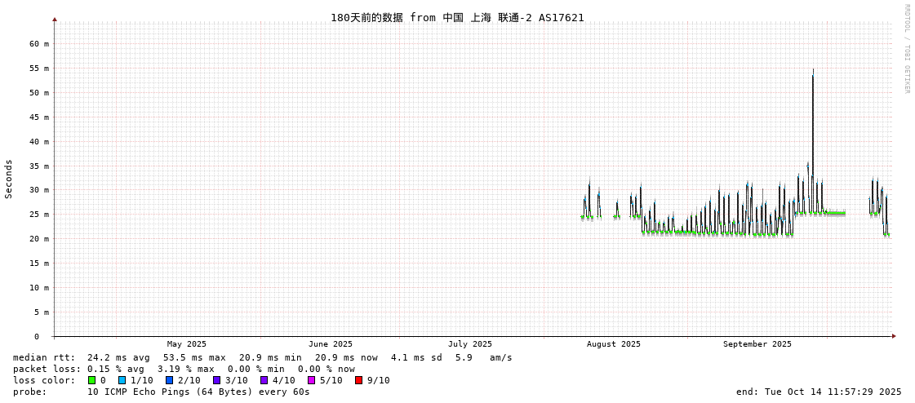Click the end timestamp Tue Oct 14
This screenshot has height=403, width=915.
coord(819,392)
